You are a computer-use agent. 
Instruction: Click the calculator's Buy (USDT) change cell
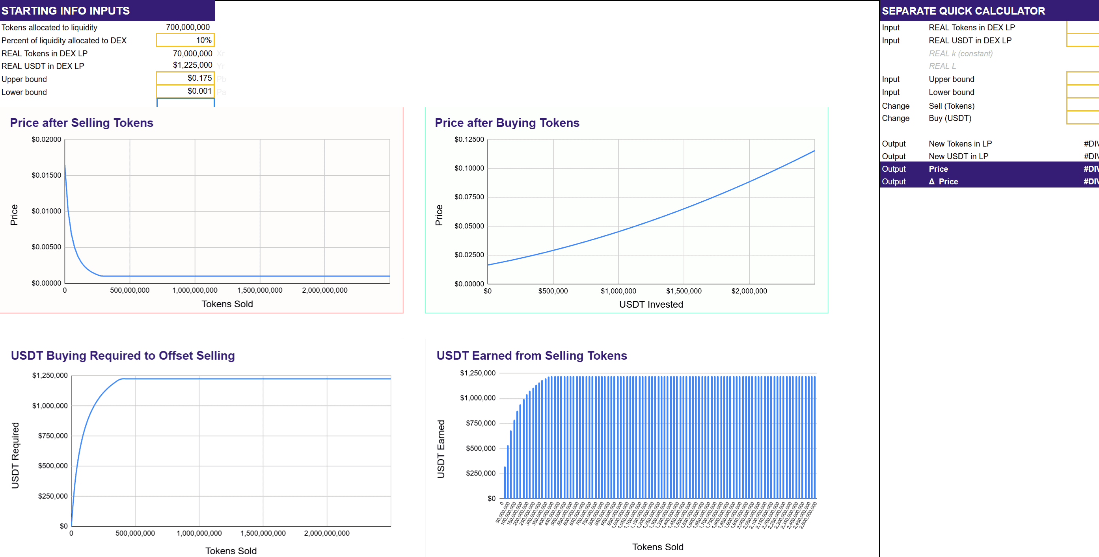(1083, 118)
